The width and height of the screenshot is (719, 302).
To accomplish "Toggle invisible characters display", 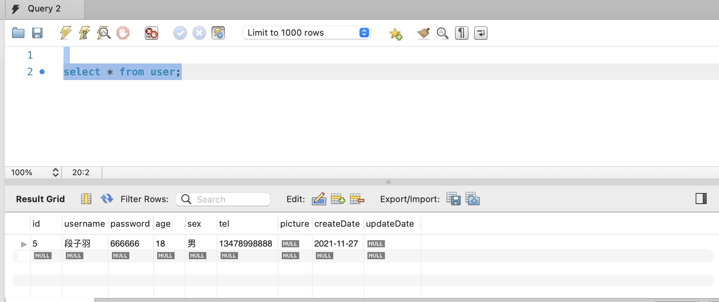I will pyautogui.click(x=461, y=33).
